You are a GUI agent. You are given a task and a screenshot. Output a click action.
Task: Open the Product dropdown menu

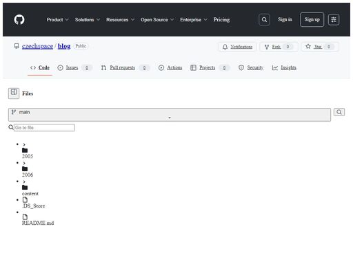[57, 20]
